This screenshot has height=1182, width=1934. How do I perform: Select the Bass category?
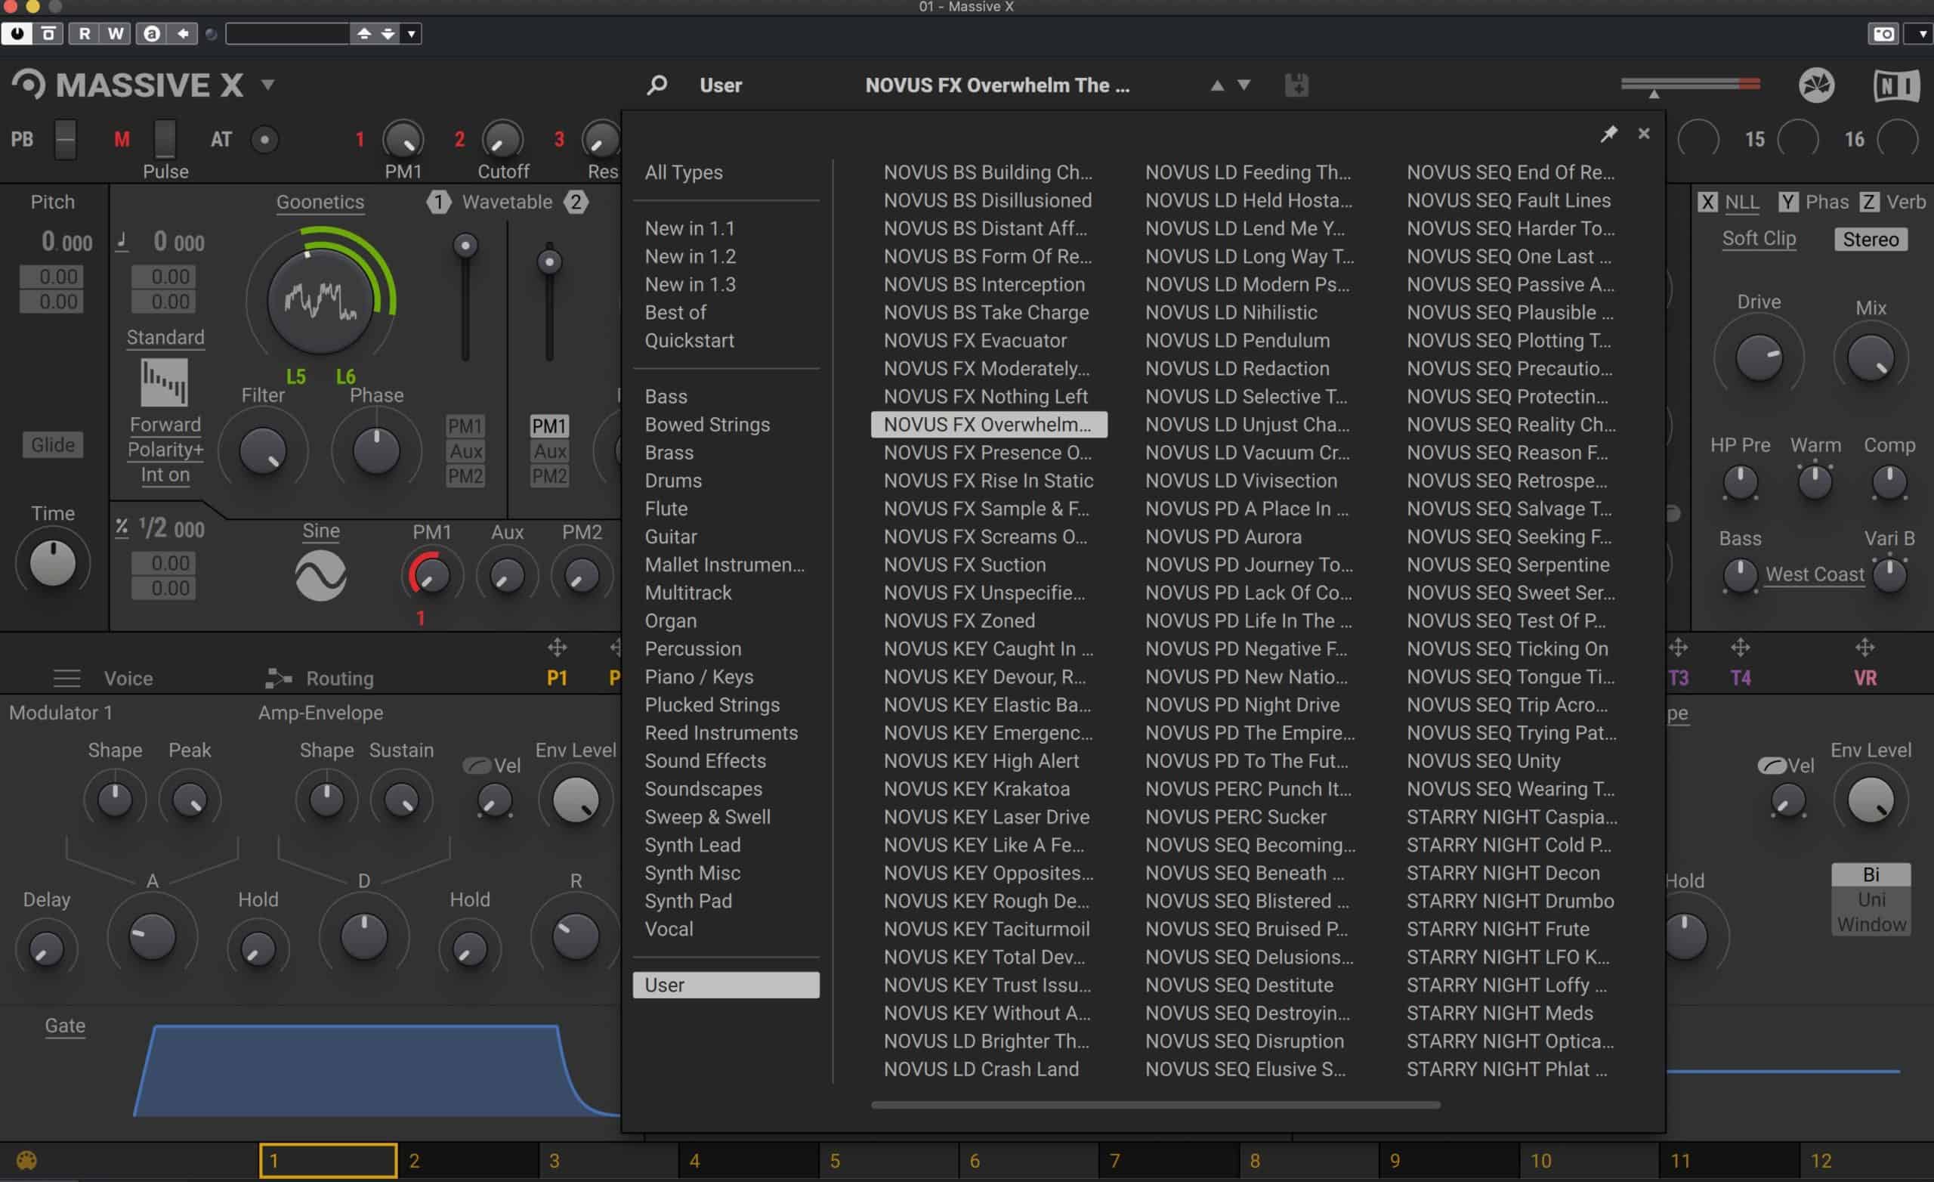[666, 397]
